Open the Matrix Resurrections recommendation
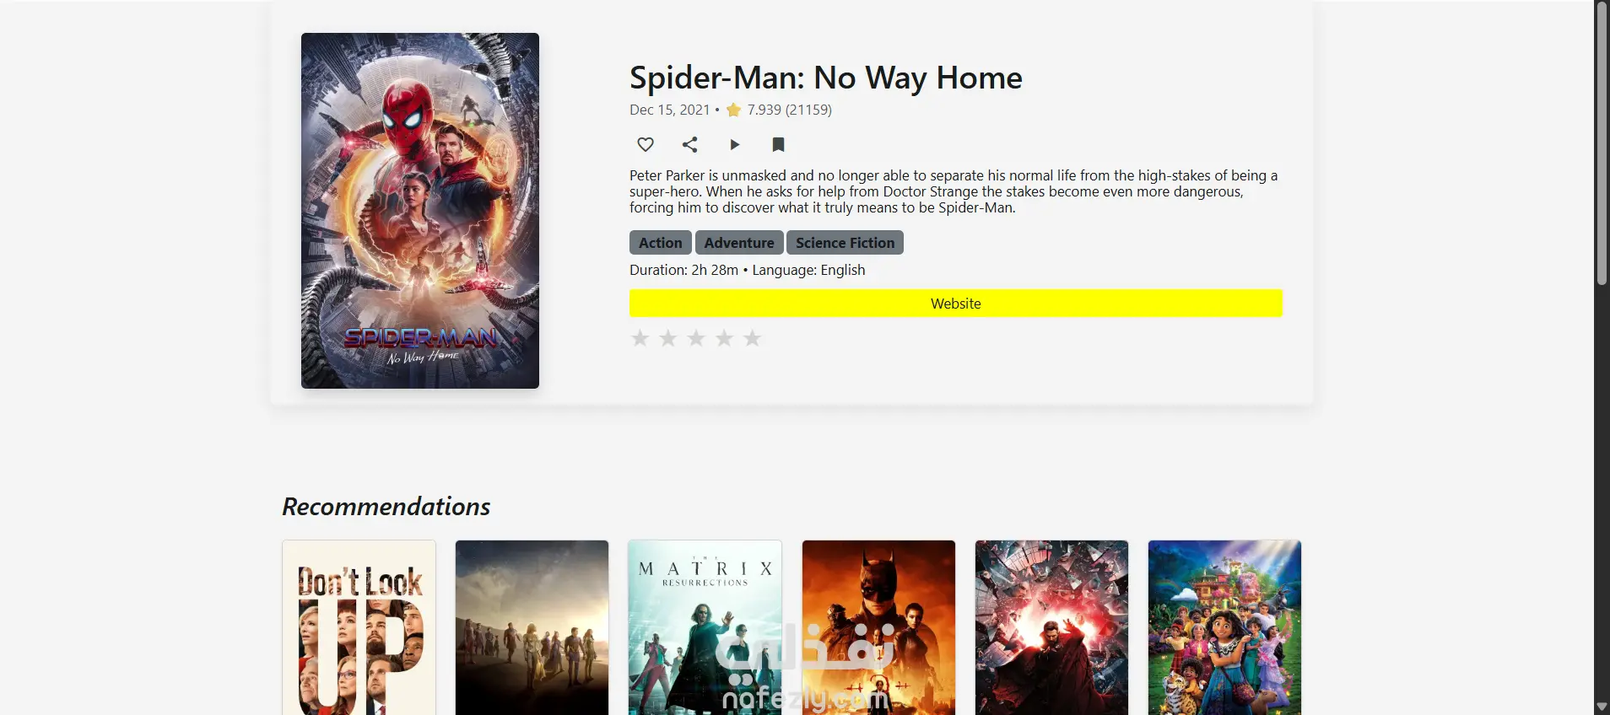 pyautogui.click(x=705, y=628)
